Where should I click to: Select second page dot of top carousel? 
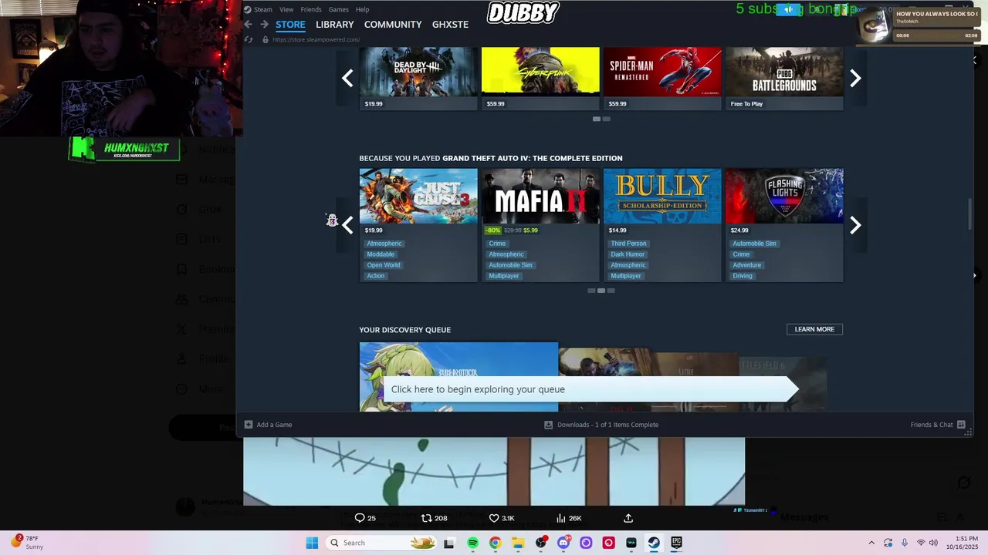coord(607,119)
